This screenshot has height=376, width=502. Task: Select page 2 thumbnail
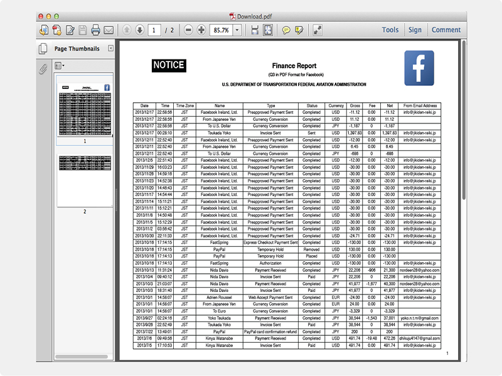(x=85, y=180)
